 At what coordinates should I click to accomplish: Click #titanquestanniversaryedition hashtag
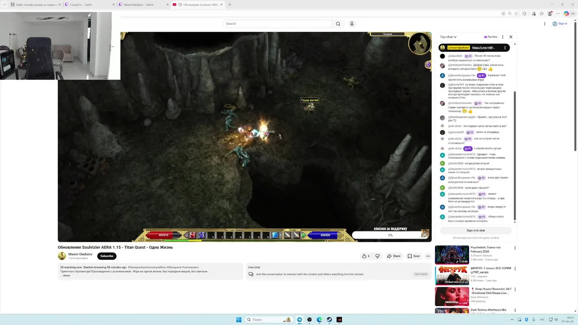147,267
